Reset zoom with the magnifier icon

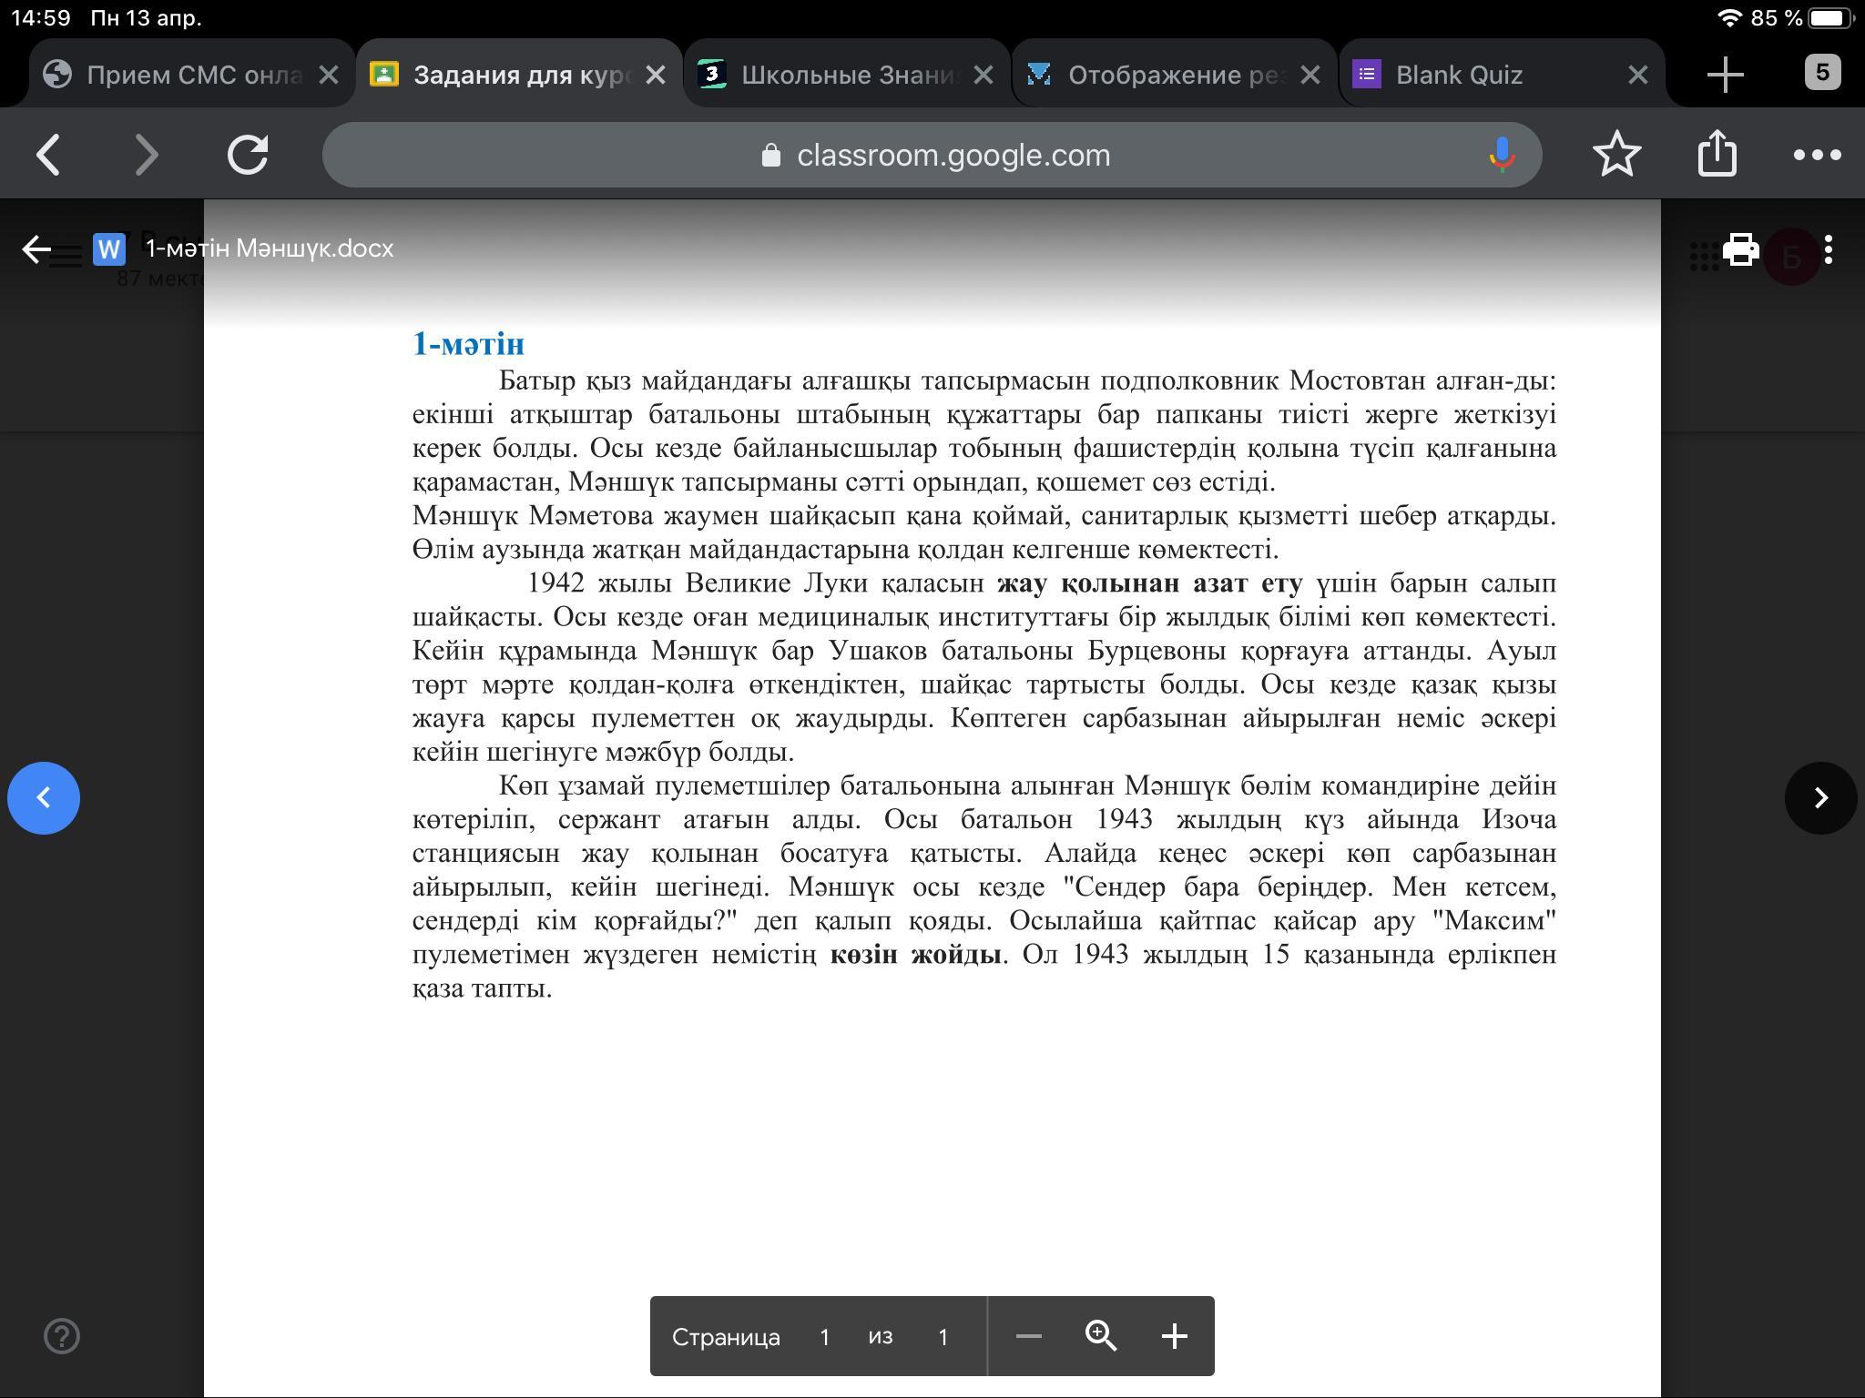click(1101, 1336)
